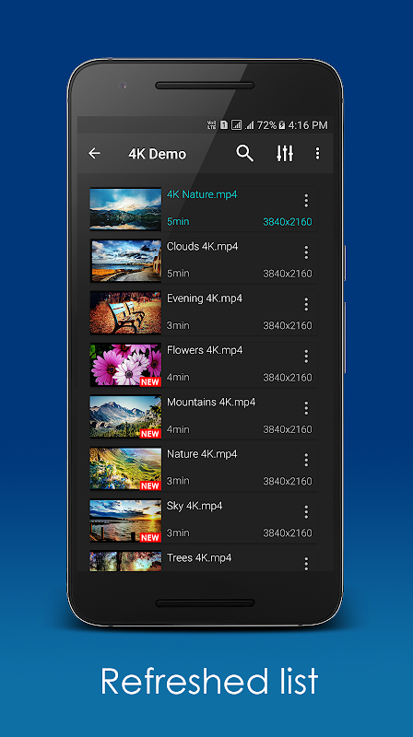Select the Flowers 4K.mp4 file name
Image resolution: width=413 pixels, height=737 pixels.
(205, 350)
